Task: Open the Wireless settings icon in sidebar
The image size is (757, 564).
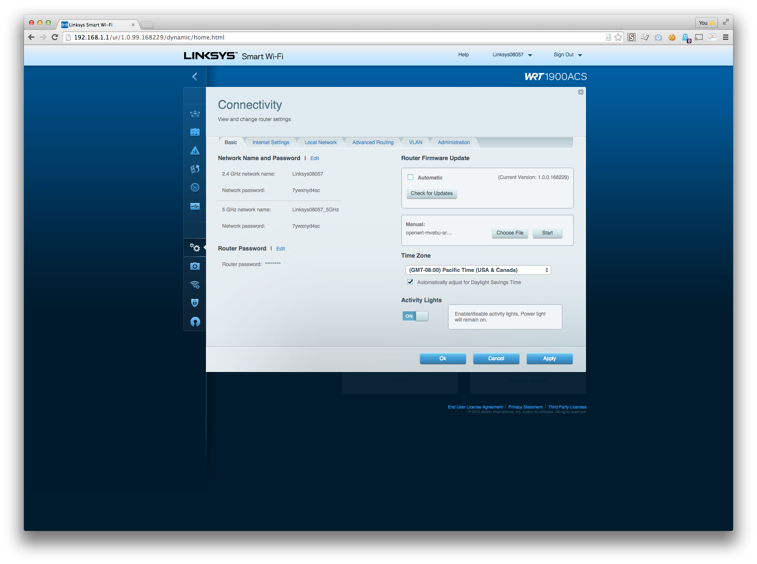Action: (195, 285)
